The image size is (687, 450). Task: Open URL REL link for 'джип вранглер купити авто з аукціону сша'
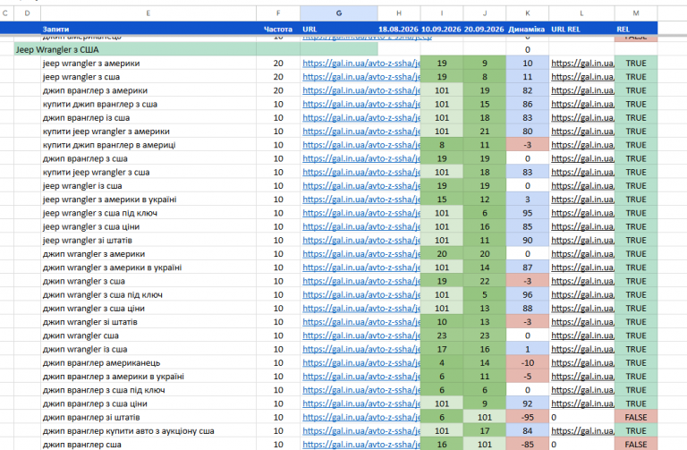click(582, 430)
